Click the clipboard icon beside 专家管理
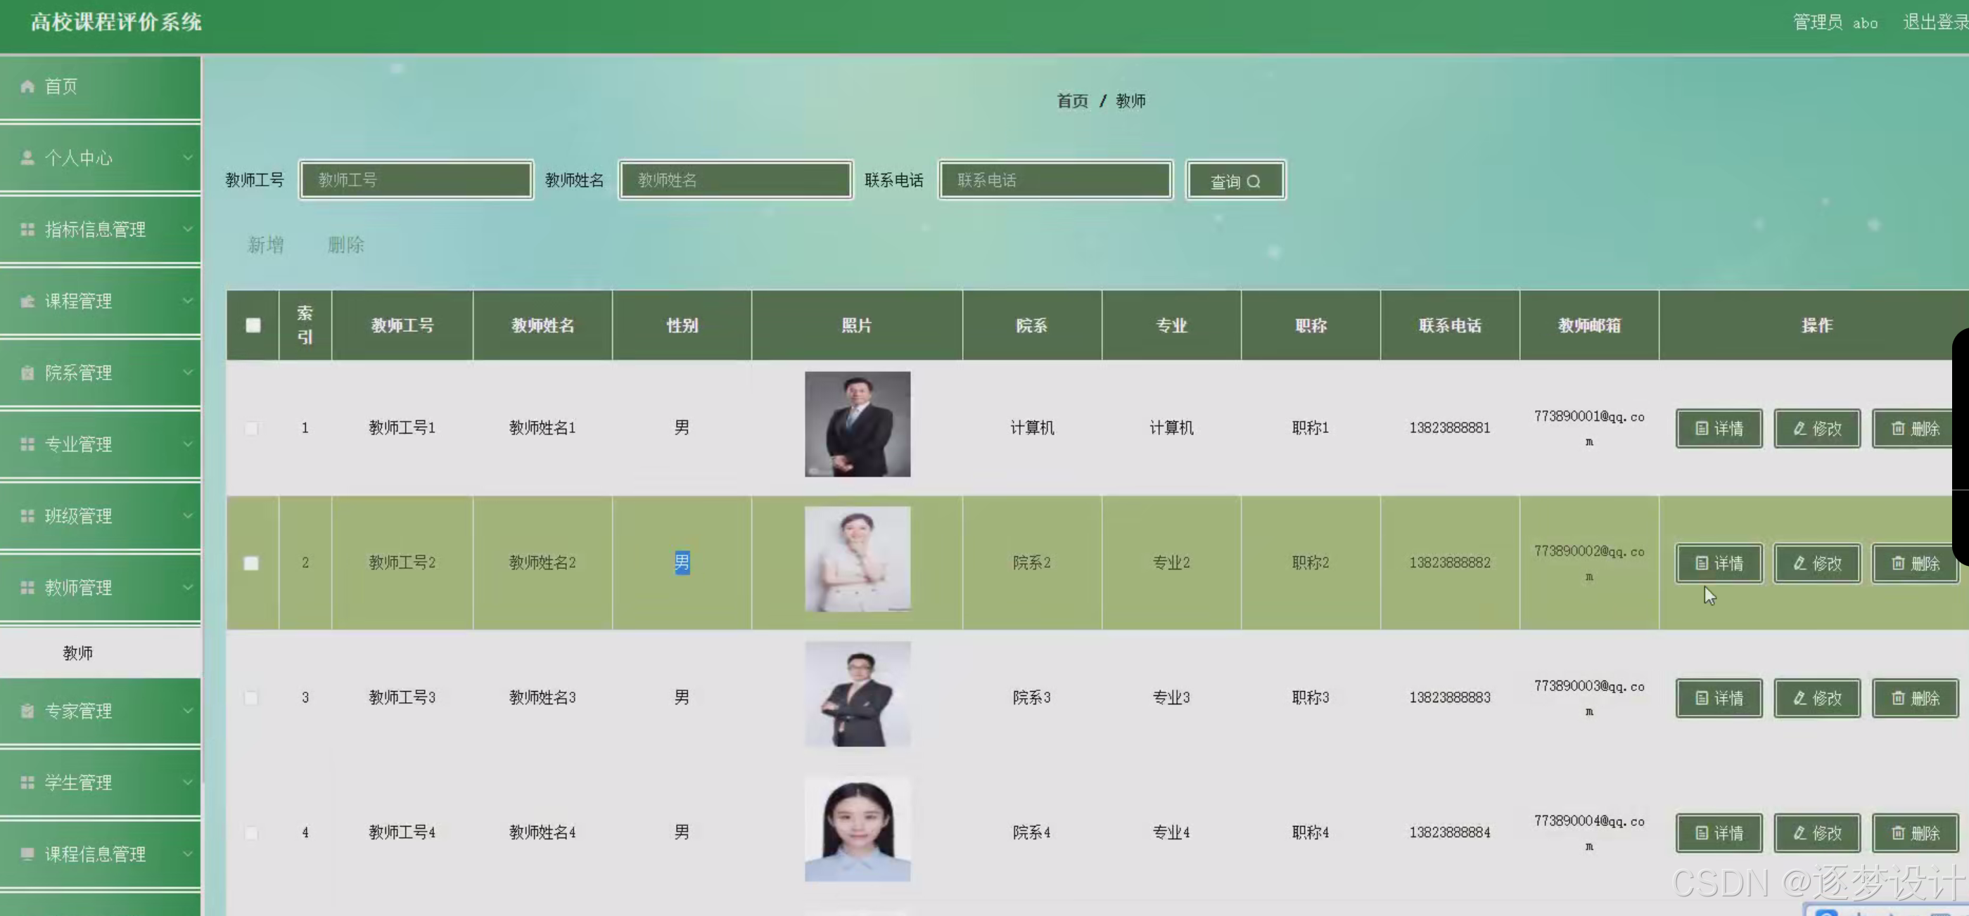Screen dimensions: 1969x916 [x=27, y=711]
